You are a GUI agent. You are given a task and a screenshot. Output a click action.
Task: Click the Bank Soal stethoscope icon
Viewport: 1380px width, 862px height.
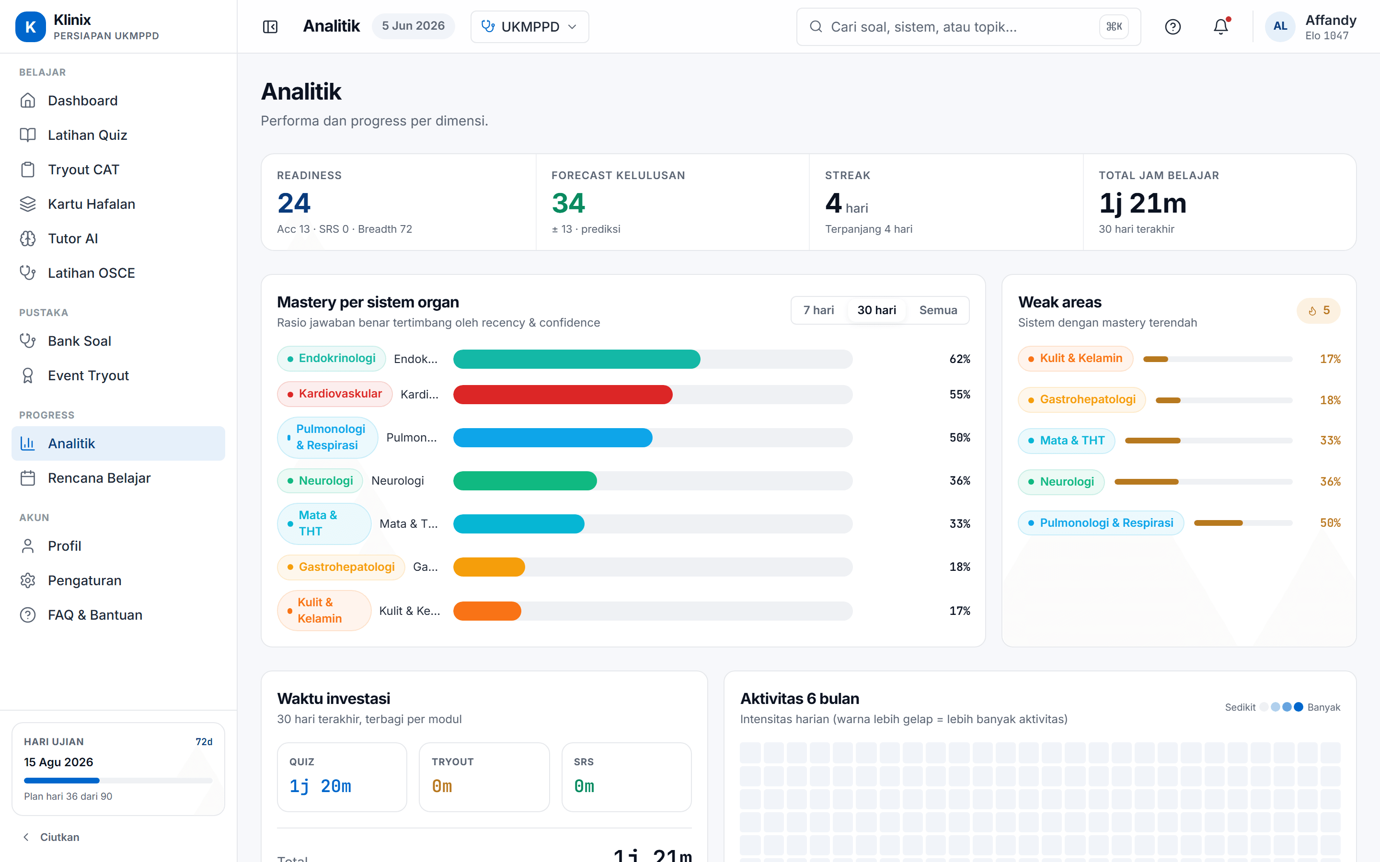tap(28, 341)
